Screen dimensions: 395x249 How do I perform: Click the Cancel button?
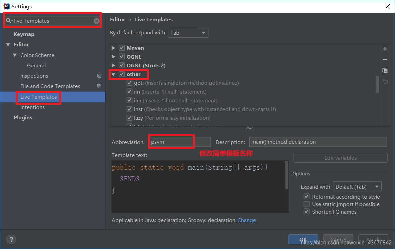point(338,239)
